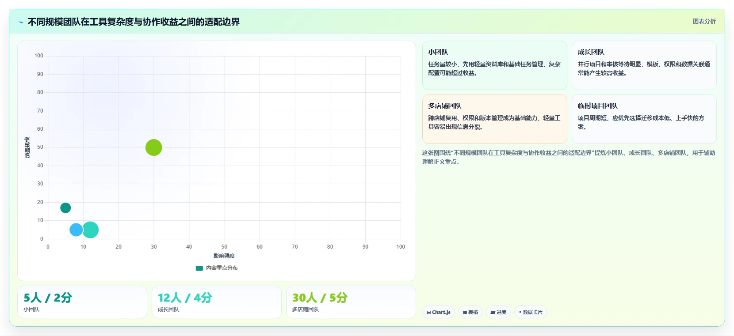
Task: Click the y-axis tick label 60
Action: coord(40,129)
